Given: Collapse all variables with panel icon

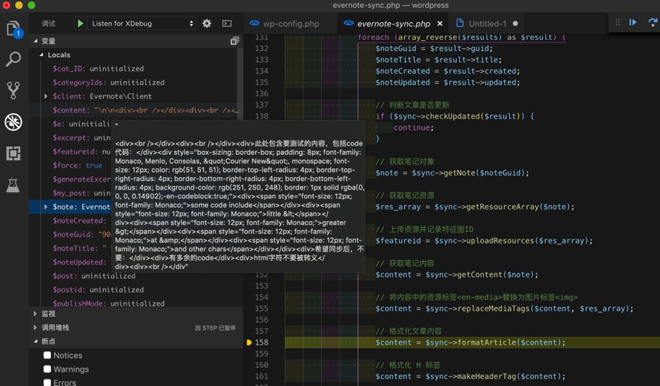Looking at the screenshot, I should (235, 41).
